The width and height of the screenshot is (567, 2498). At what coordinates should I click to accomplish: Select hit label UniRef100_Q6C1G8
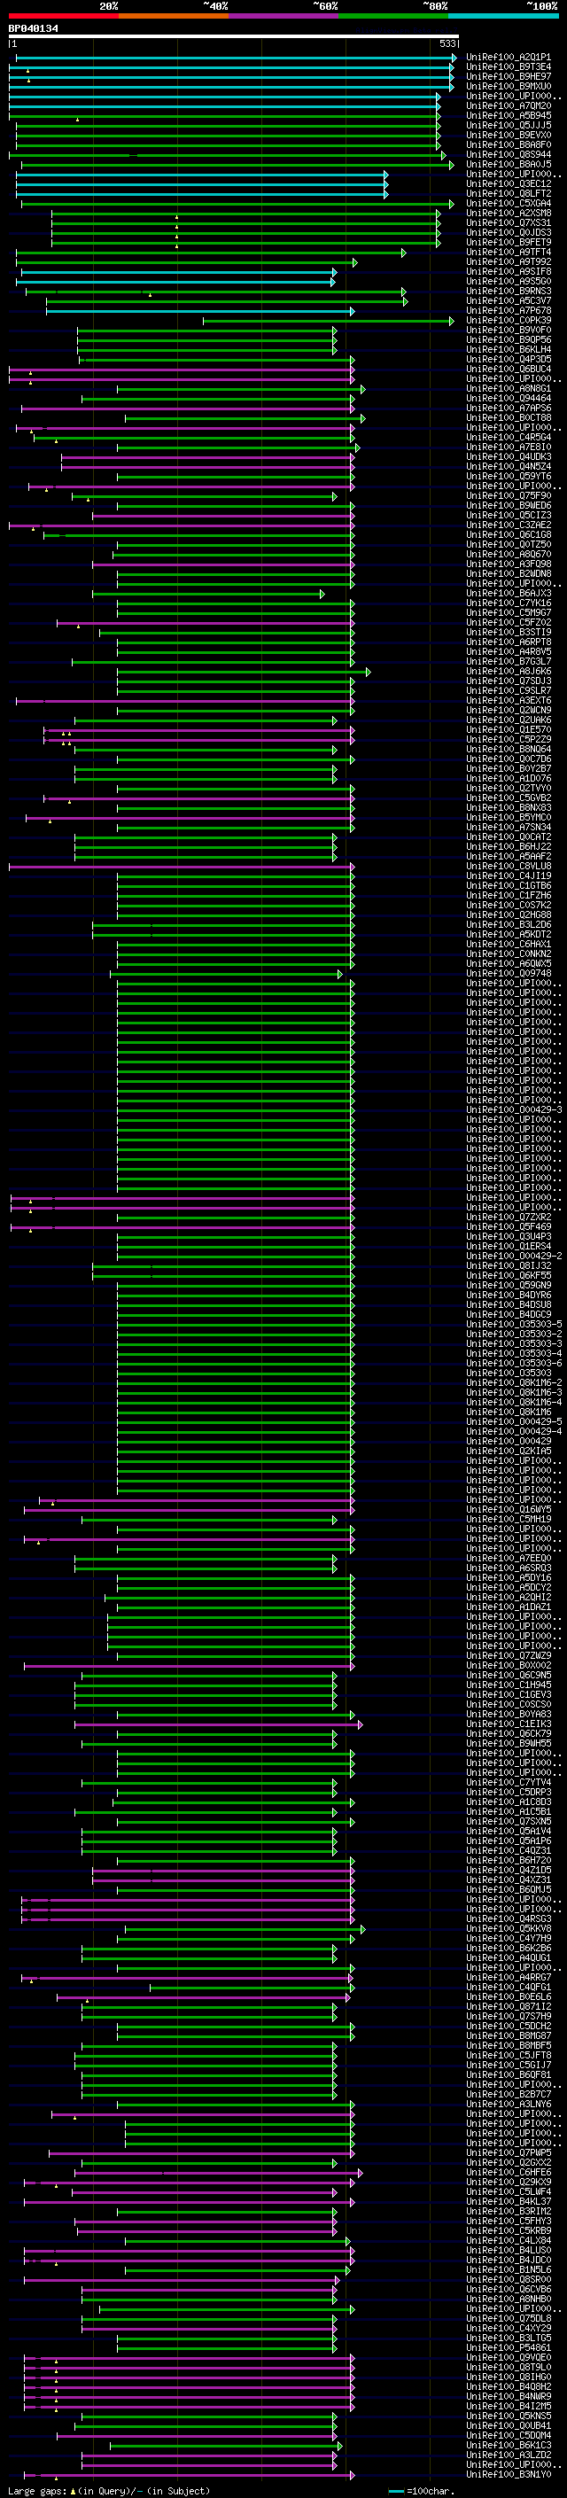509,535
